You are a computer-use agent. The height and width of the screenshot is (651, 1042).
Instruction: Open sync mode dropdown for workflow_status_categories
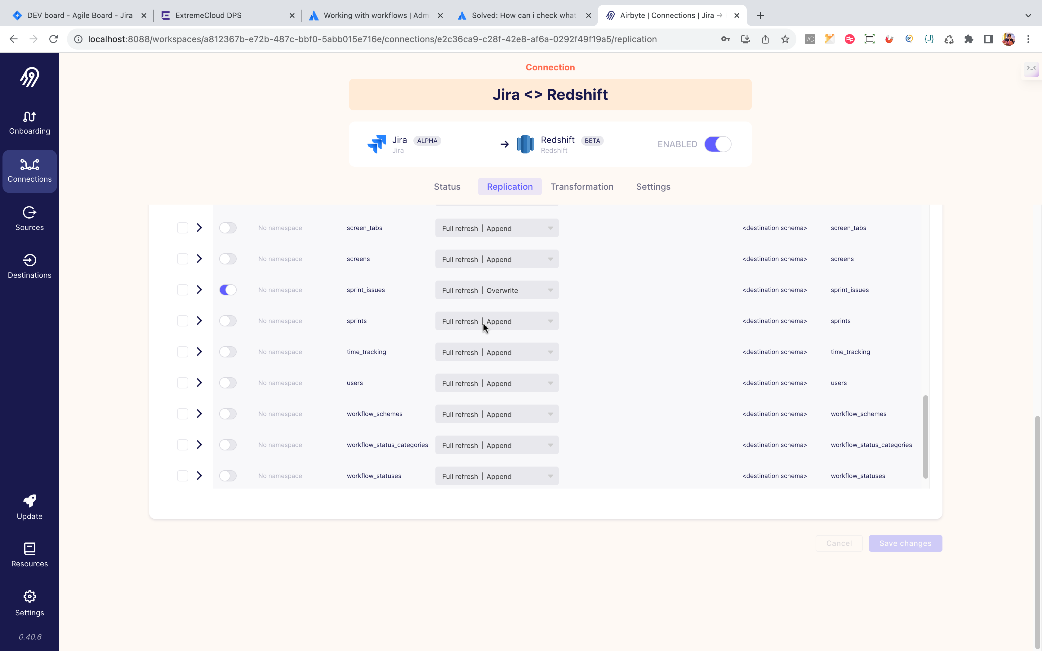click(x=497, y=445)
